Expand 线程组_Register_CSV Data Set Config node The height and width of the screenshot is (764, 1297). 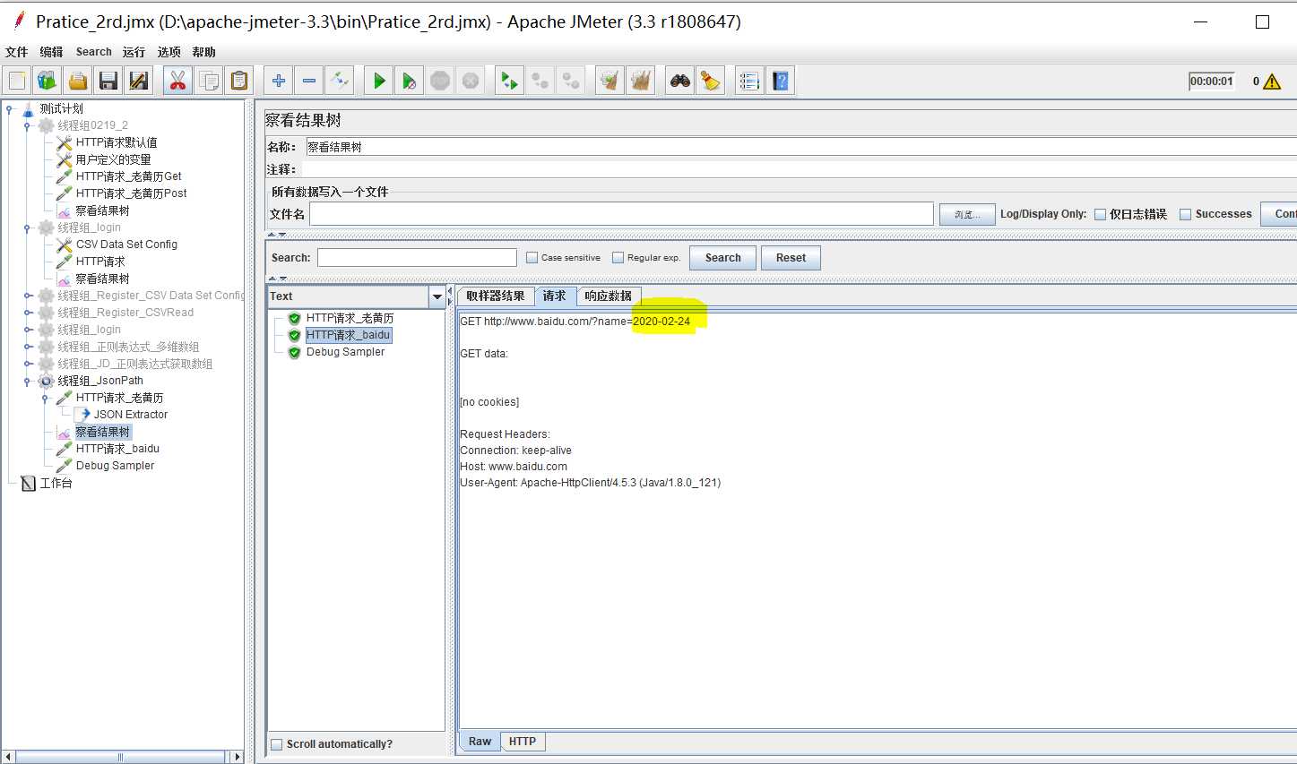coord(28,296)
